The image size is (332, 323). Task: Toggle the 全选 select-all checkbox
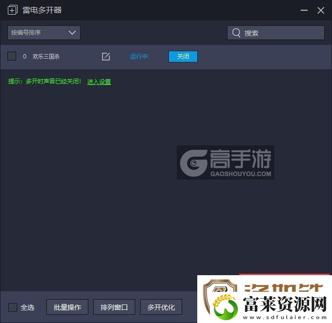click(x=13, y=307)
